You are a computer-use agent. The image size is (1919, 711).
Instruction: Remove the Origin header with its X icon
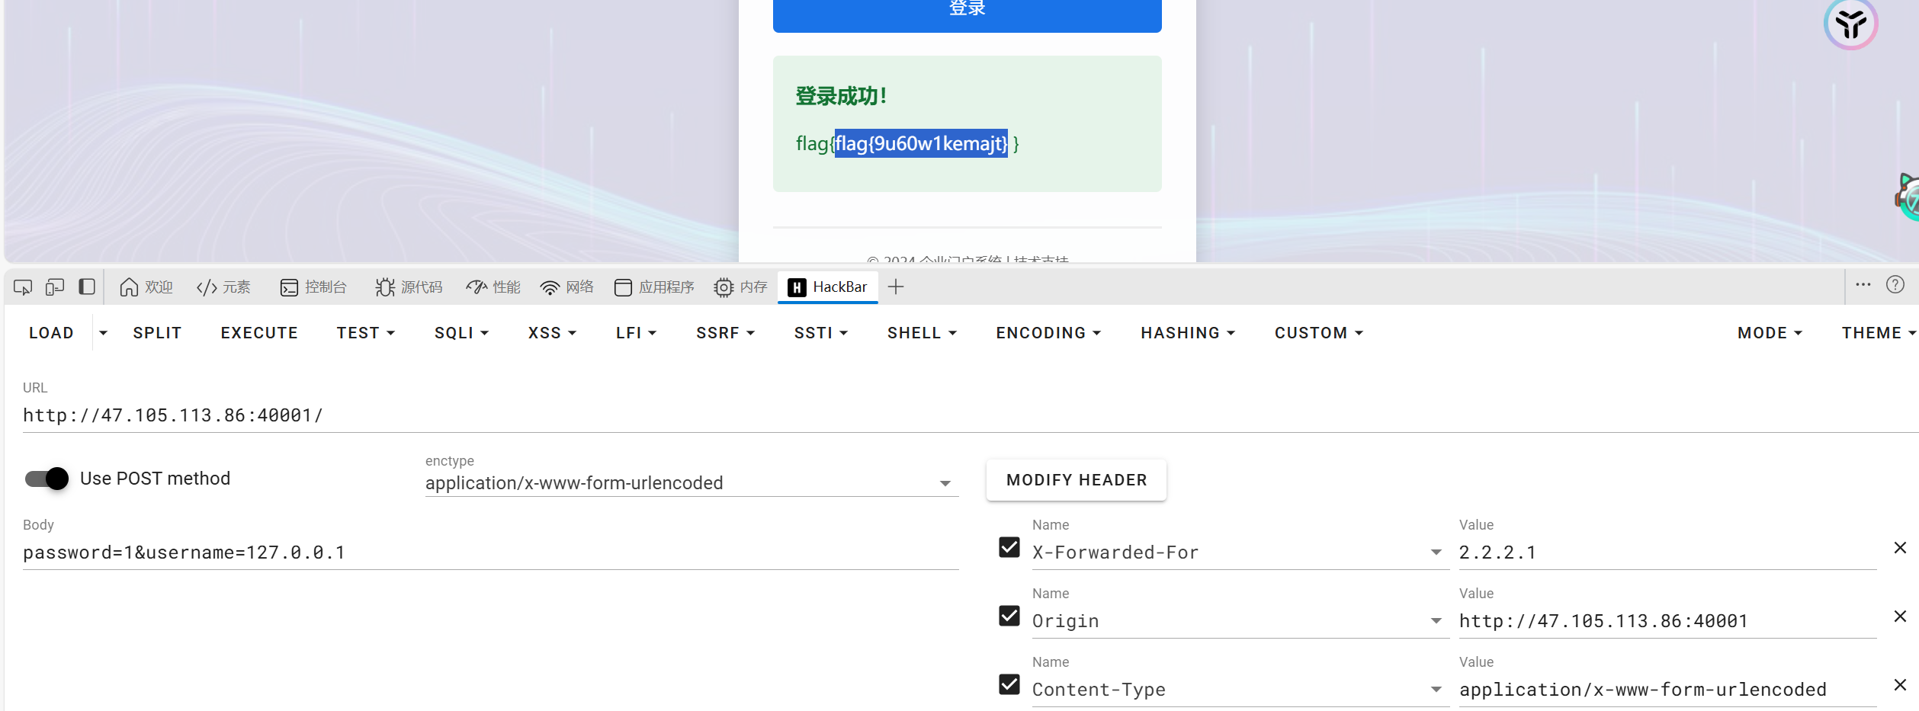[x=1900, y=616]
